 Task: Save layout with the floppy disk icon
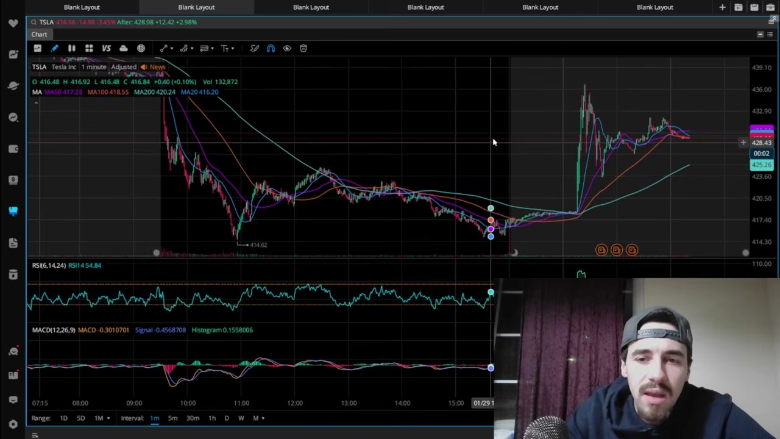[754, 7]
